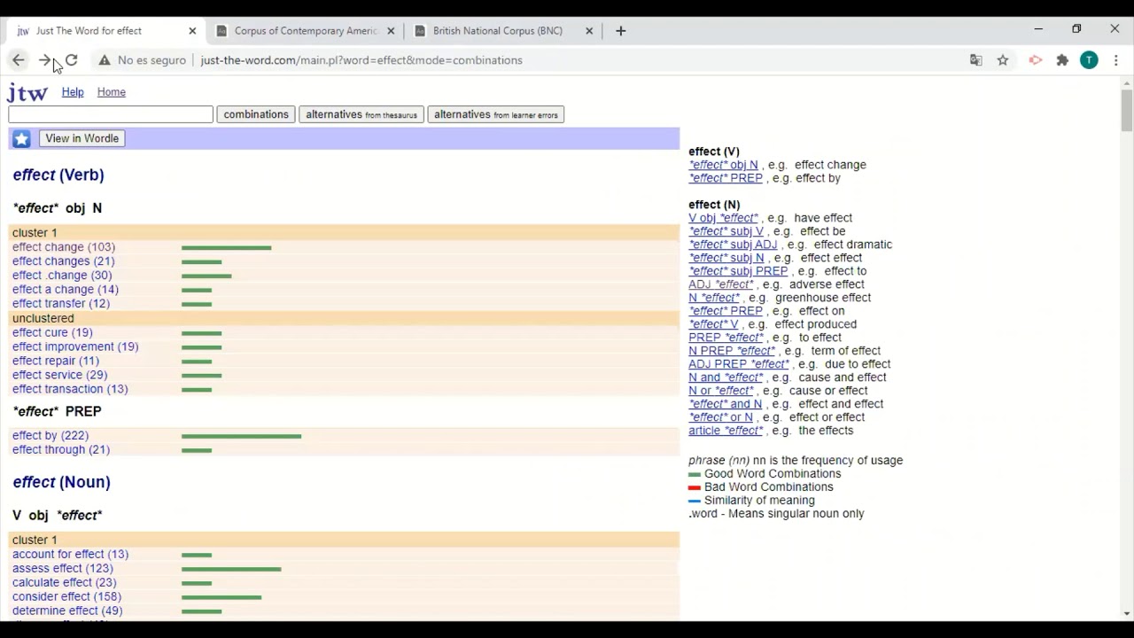The width and height of the screenshot is (1134, 638).
Task: Open effect changes (21) link
Action: pyautogui.click(x=64, y=261)
